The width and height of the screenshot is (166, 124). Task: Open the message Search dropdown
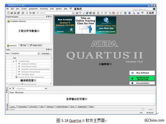[46, 89]
